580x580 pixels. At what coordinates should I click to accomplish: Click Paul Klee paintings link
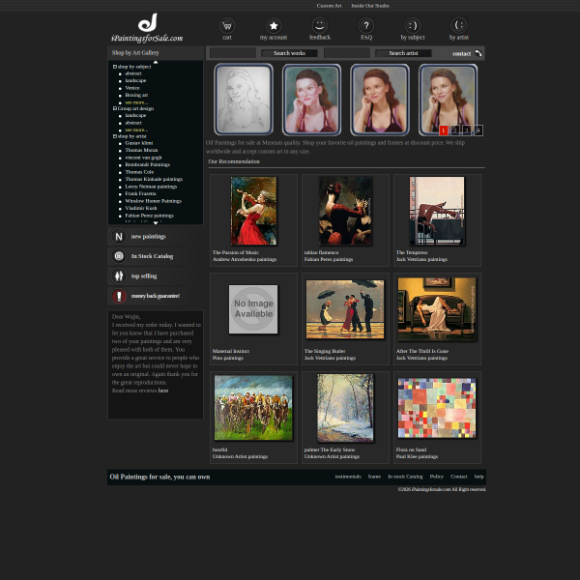pyautogui.click(x=417, y=457)
